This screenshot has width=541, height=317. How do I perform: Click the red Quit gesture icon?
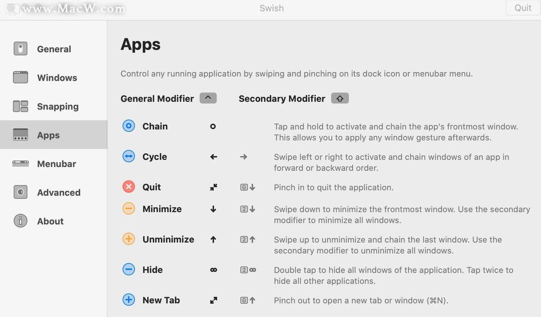tap(128, 187)
